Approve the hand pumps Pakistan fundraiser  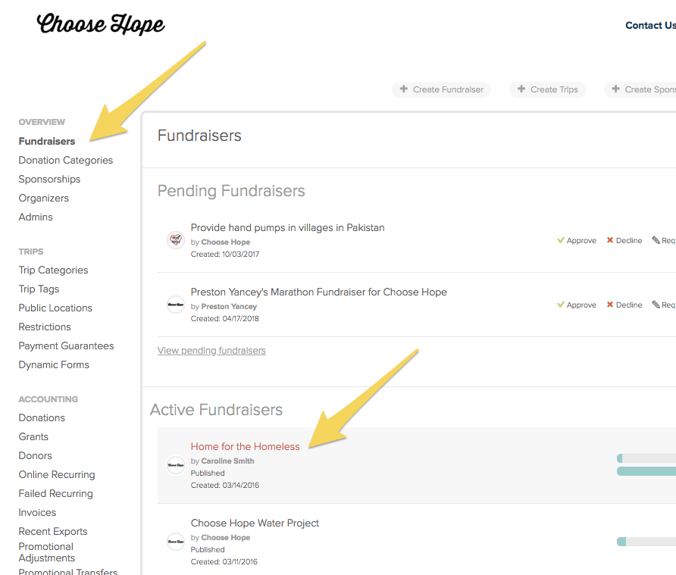(x=577, y=240)
